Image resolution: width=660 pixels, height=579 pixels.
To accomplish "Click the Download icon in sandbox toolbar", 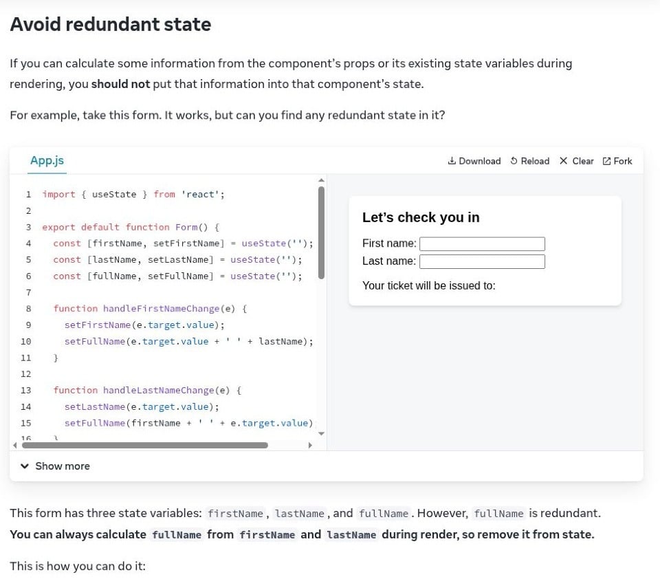I will 452,161.
